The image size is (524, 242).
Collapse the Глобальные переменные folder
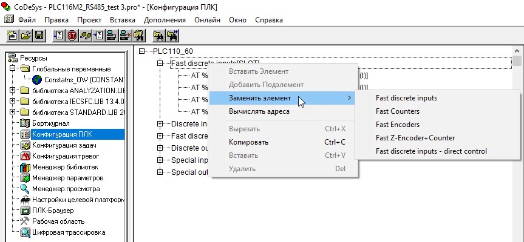click(x=13, y=69)
